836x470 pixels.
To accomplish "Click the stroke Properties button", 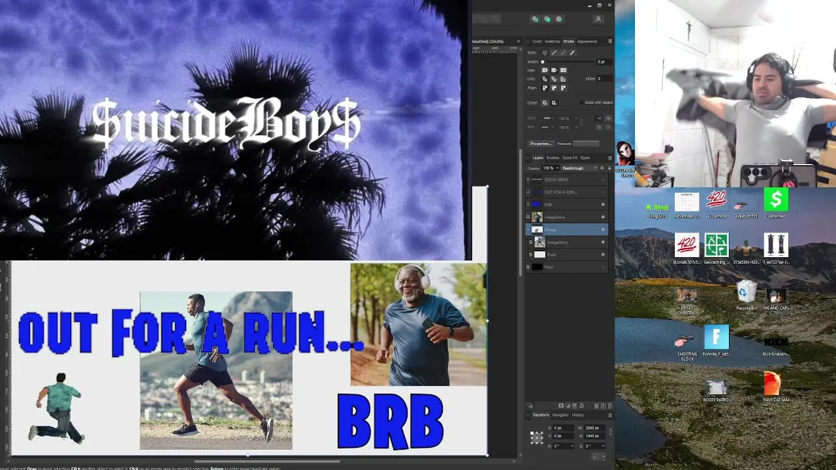I will point(541,144).
